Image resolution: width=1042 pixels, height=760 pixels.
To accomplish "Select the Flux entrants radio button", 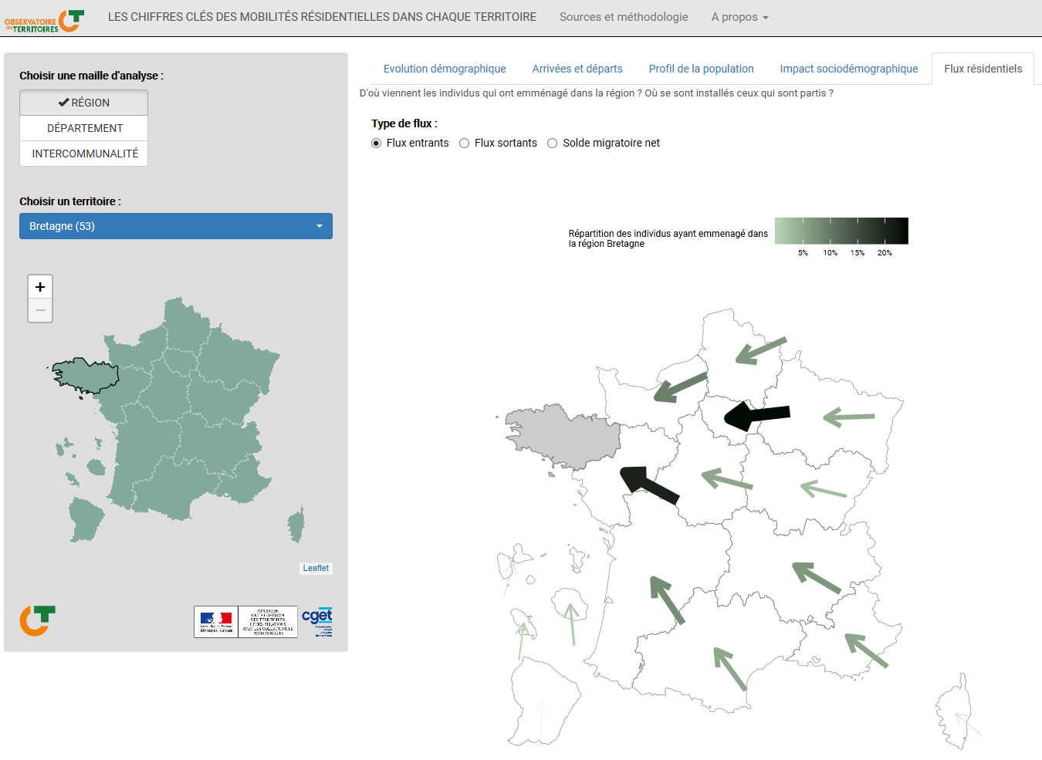I will (x=377, y=144).
